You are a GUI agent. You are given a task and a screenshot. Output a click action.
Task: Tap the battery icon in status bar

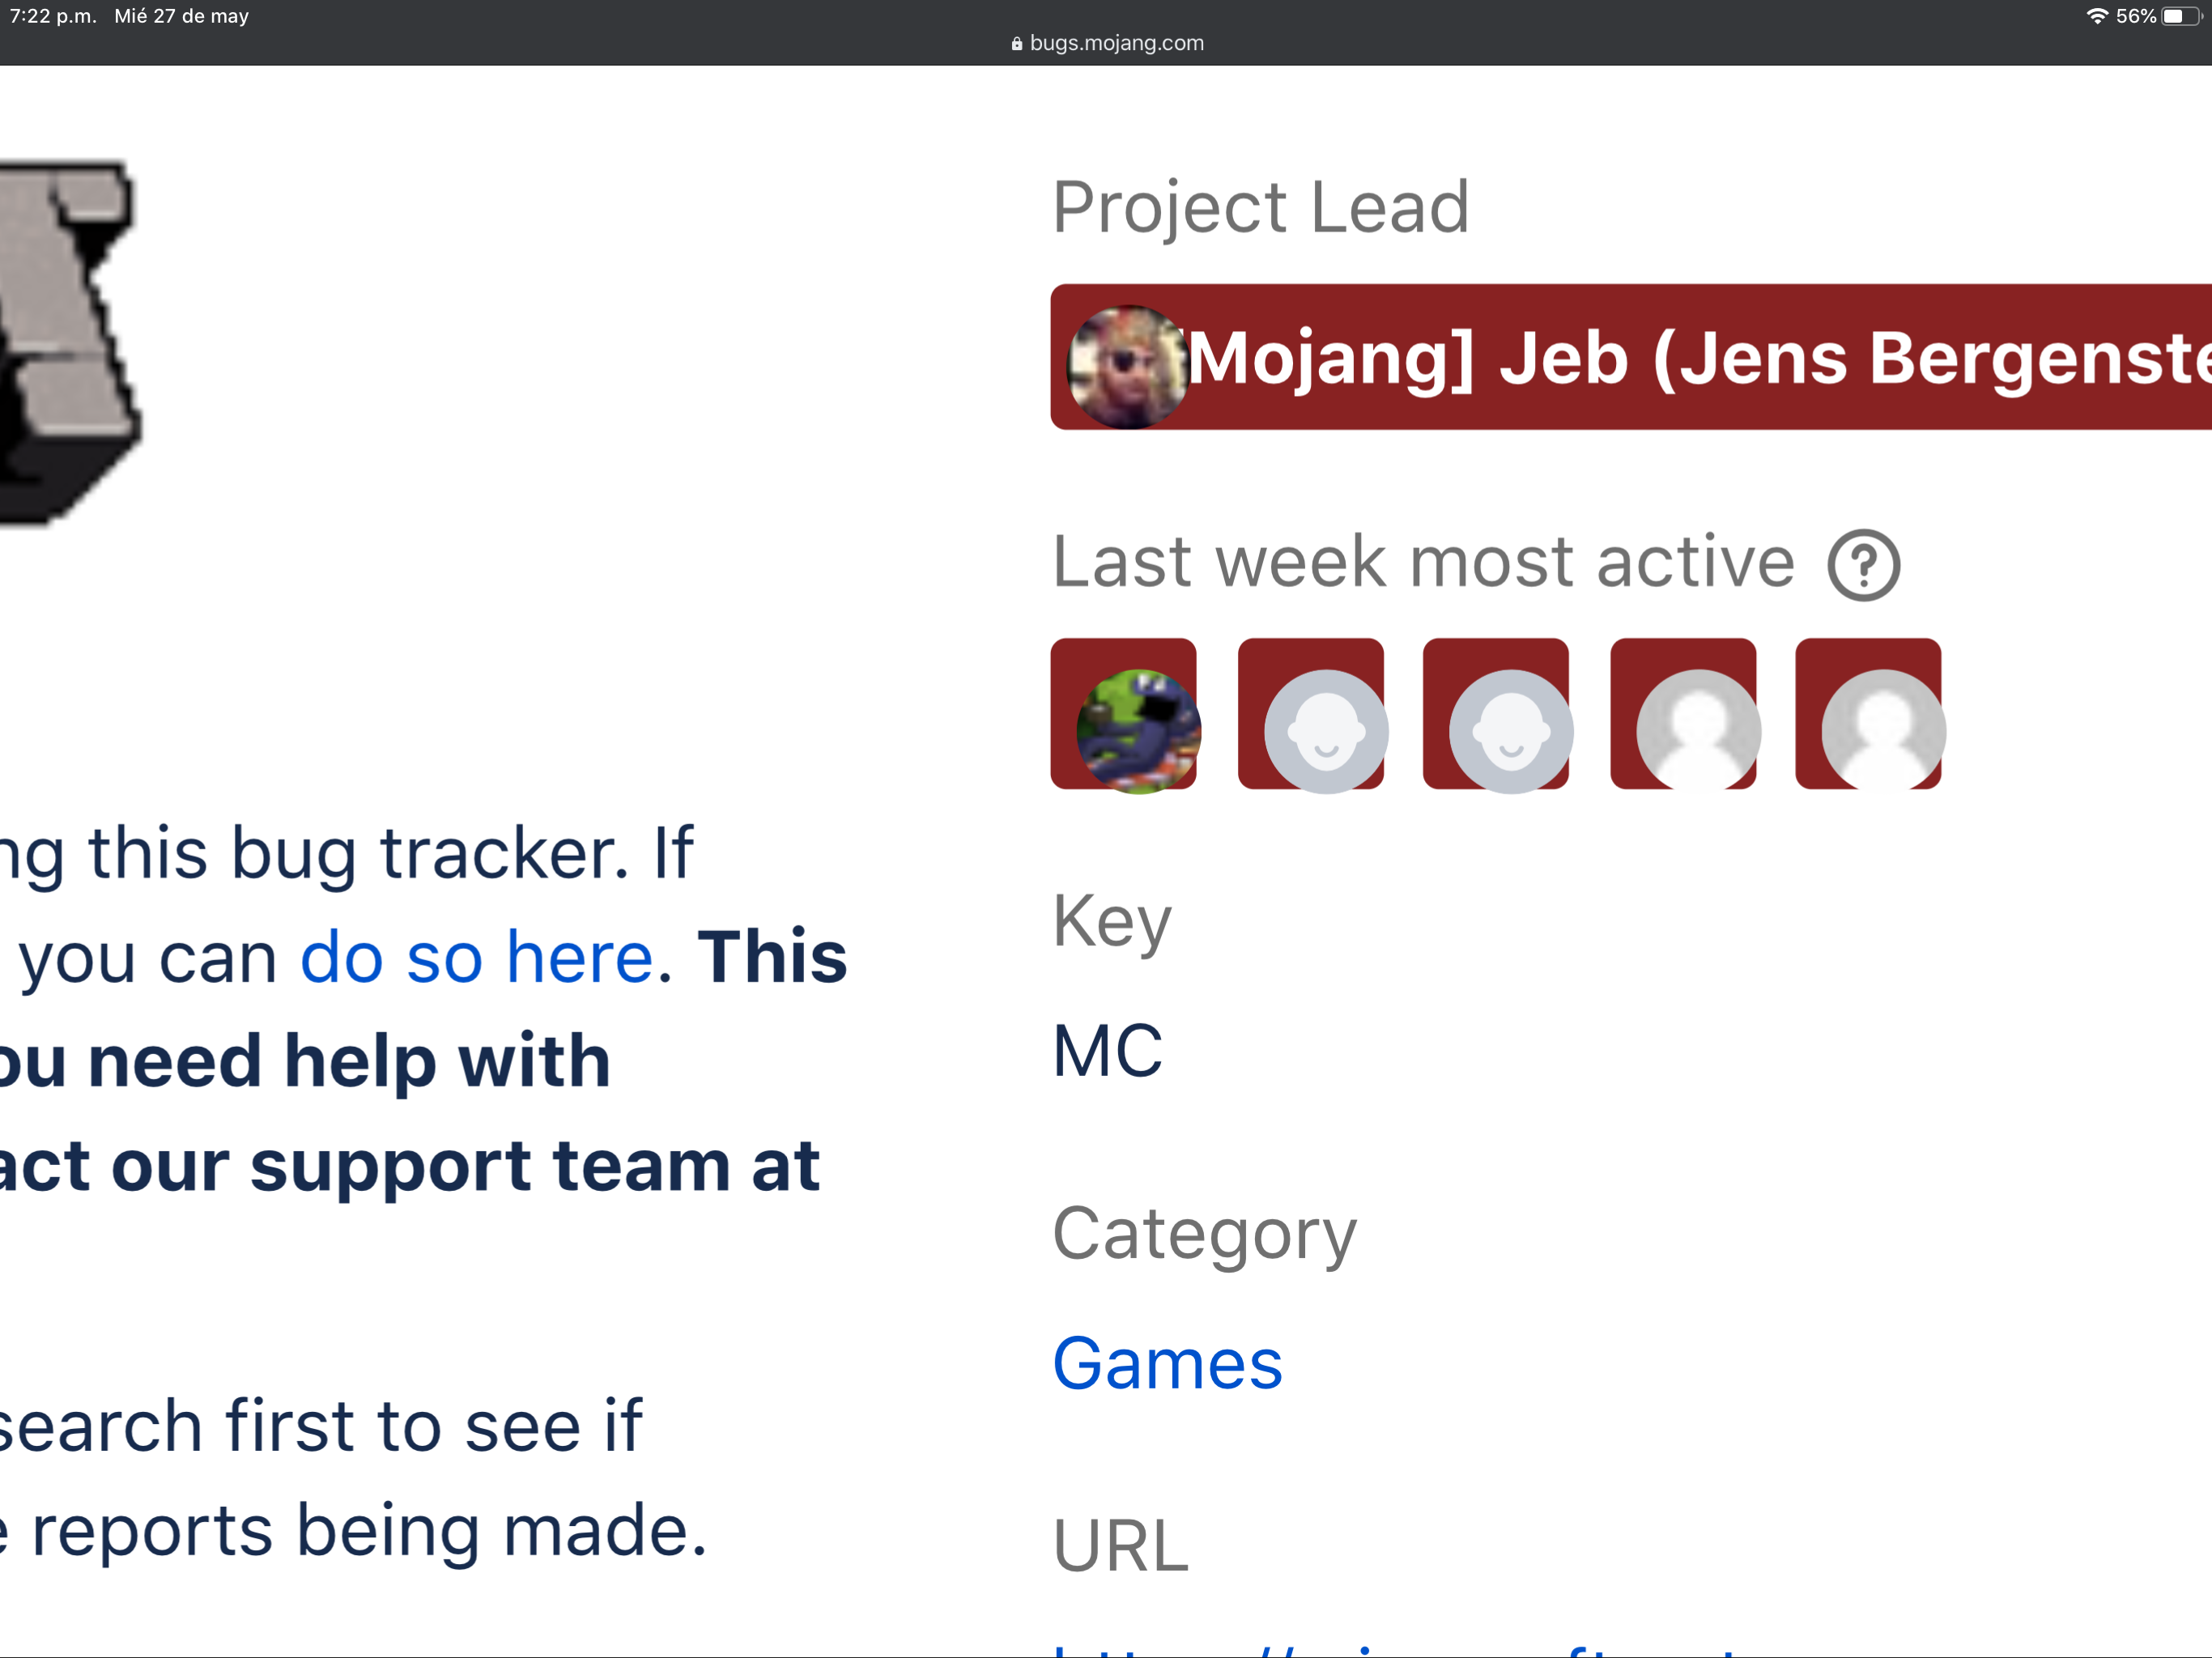click(x=2182, y=16)
